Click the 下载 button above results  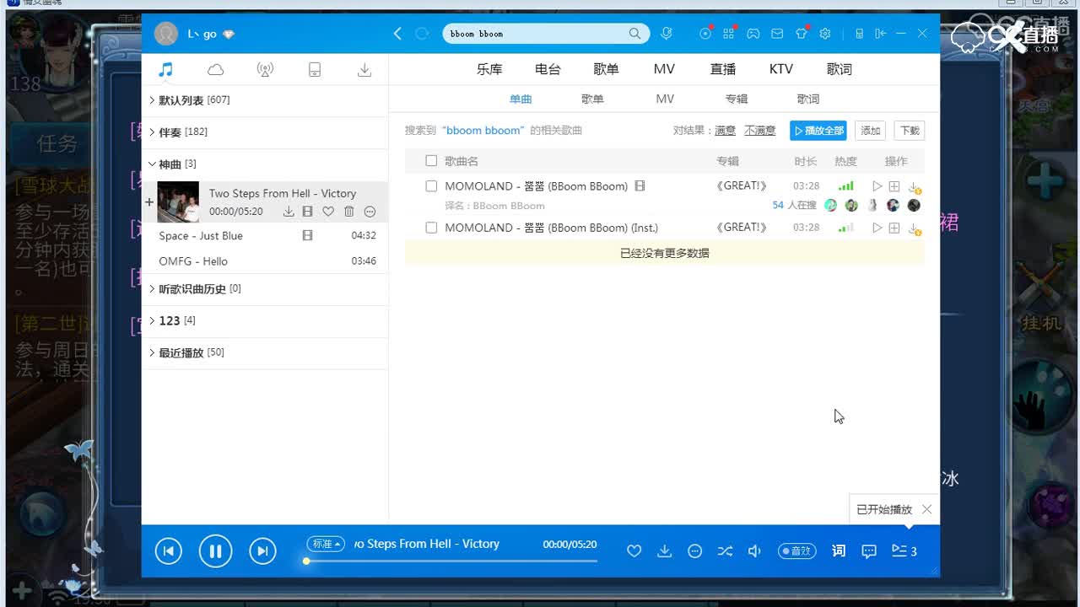910,131
